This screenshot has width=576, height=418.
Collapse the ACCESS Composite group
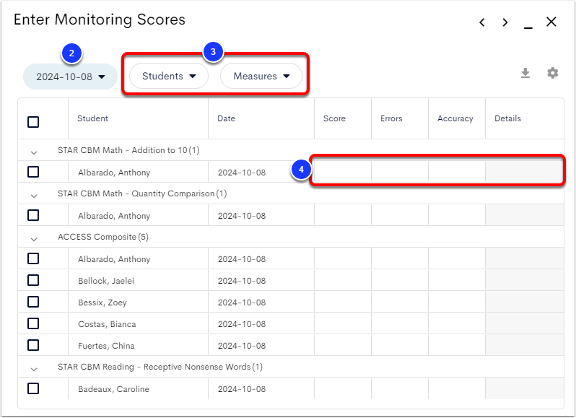point(34,239)
